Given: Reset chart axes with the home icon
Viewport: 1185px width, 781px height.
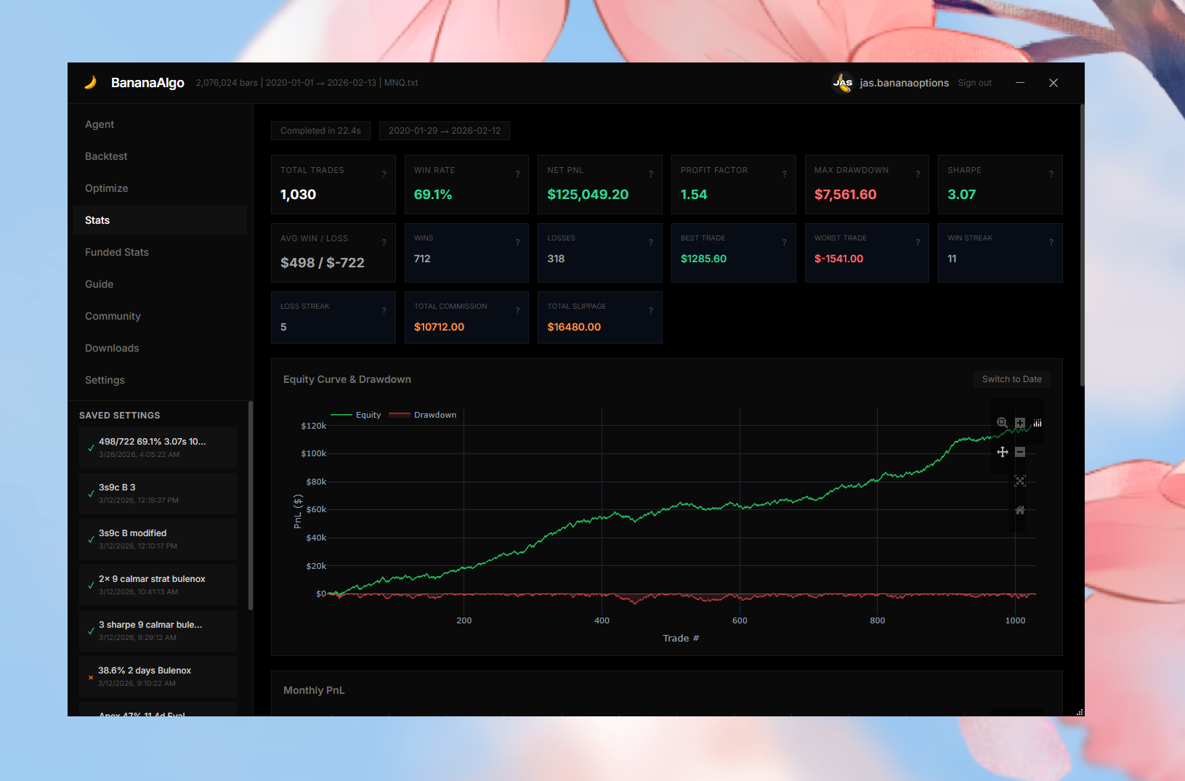Looking at the screenshot, I should coord(1020,510).
